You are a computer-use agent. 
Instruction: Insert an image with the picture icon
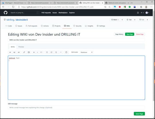pyautogui.click(x=29, y=52)
